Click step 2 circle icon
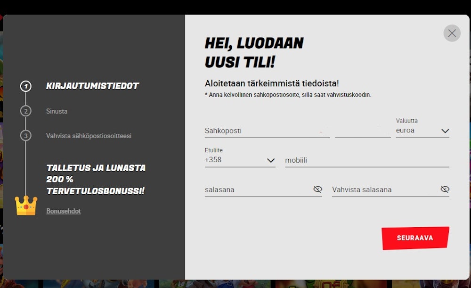 point(26,111)
